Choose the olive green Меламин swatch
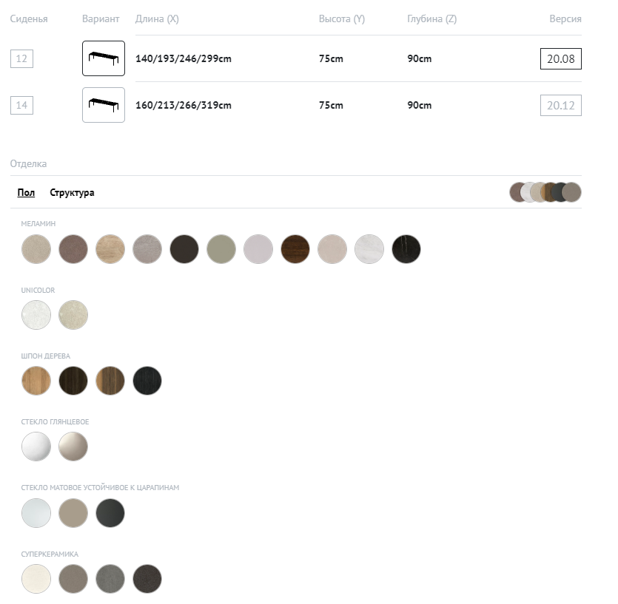The width and height of the screenshot is (618, 604). tap(221, 249)
